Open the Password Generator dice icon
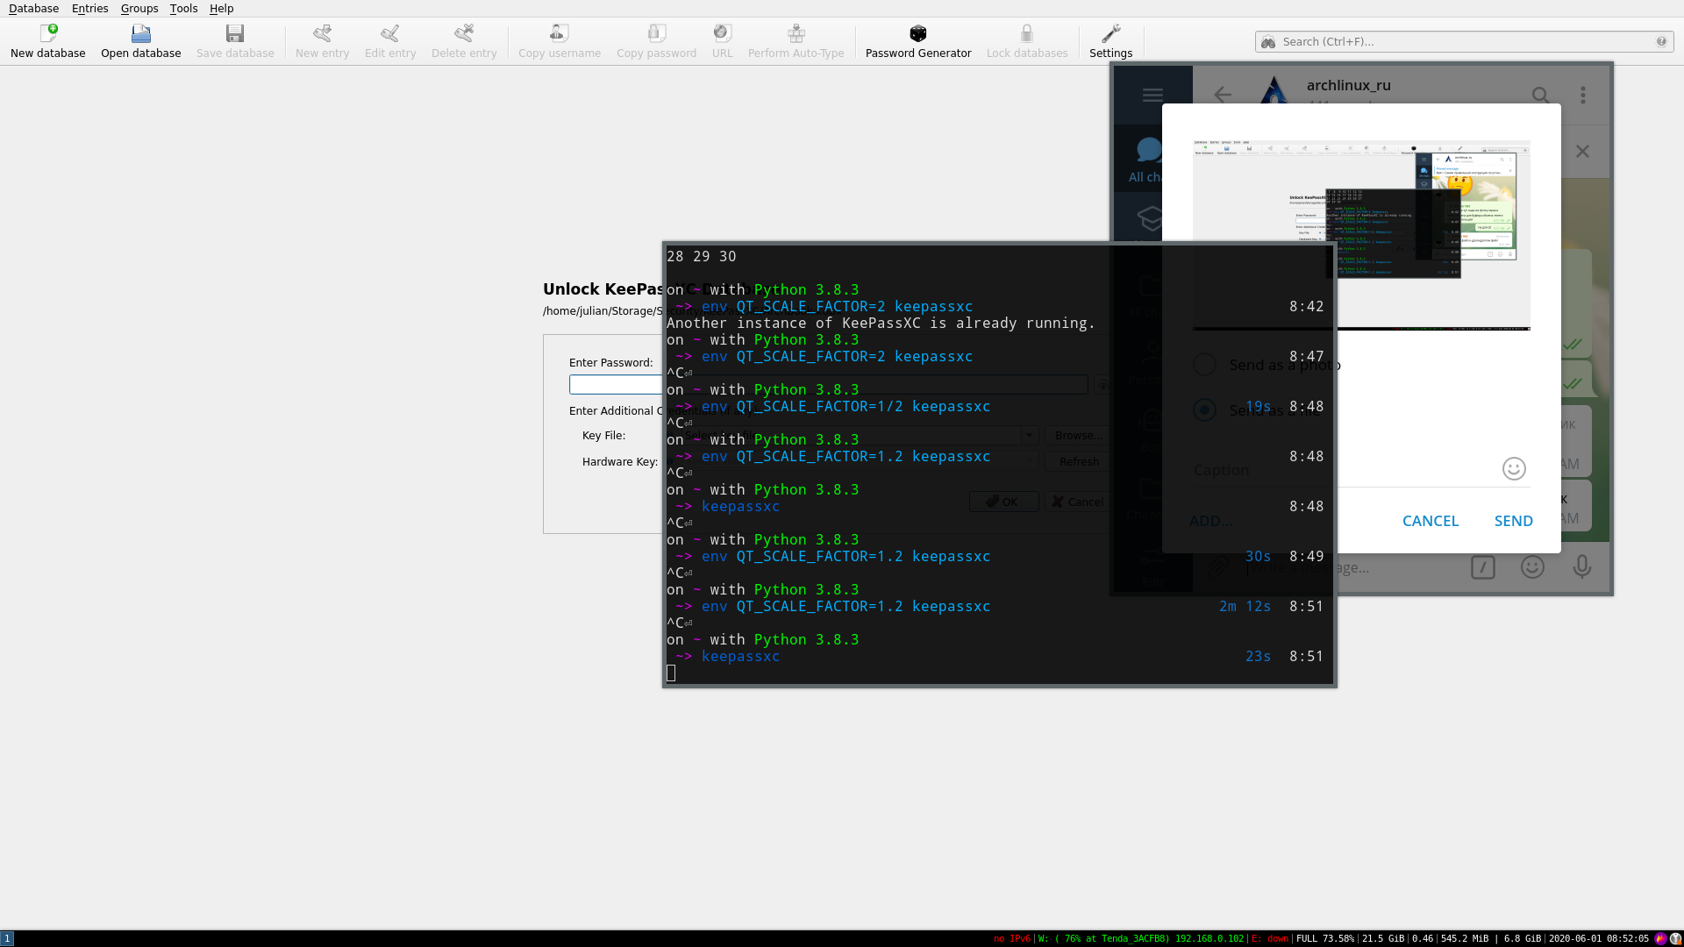 tap(918, 33)
